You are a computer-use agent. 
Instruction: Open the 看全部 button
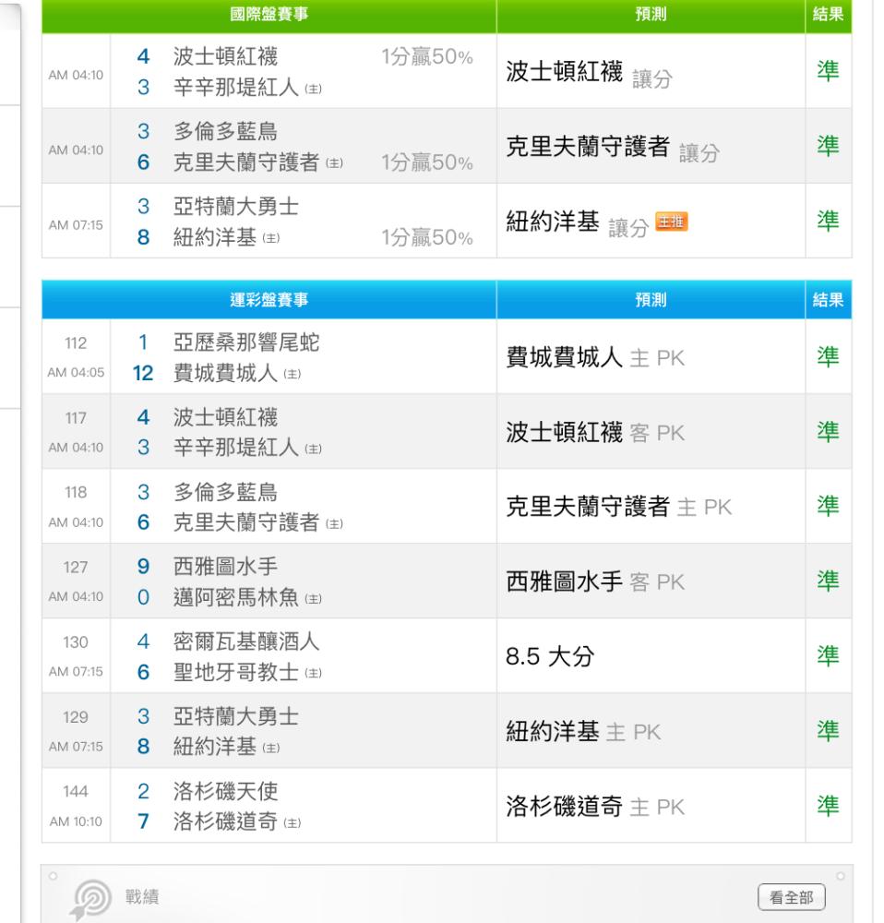pos(791,897)
